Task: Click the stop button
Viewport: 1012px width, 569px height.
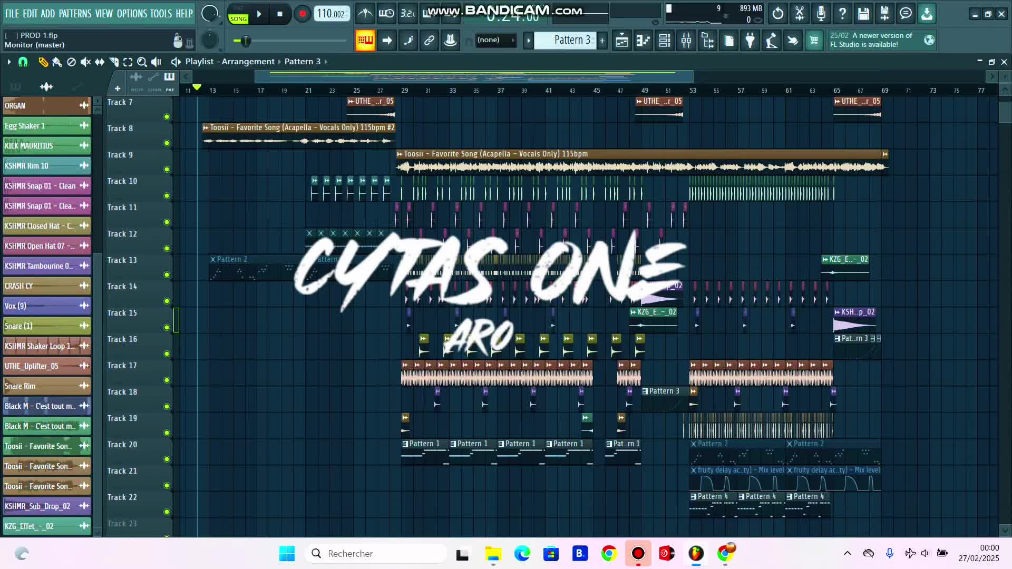Action: pos(280,14)
